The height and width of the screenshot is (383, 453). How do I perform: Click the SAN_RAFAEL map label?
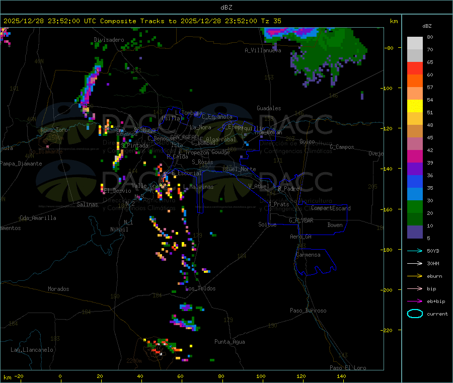[185, 137]
